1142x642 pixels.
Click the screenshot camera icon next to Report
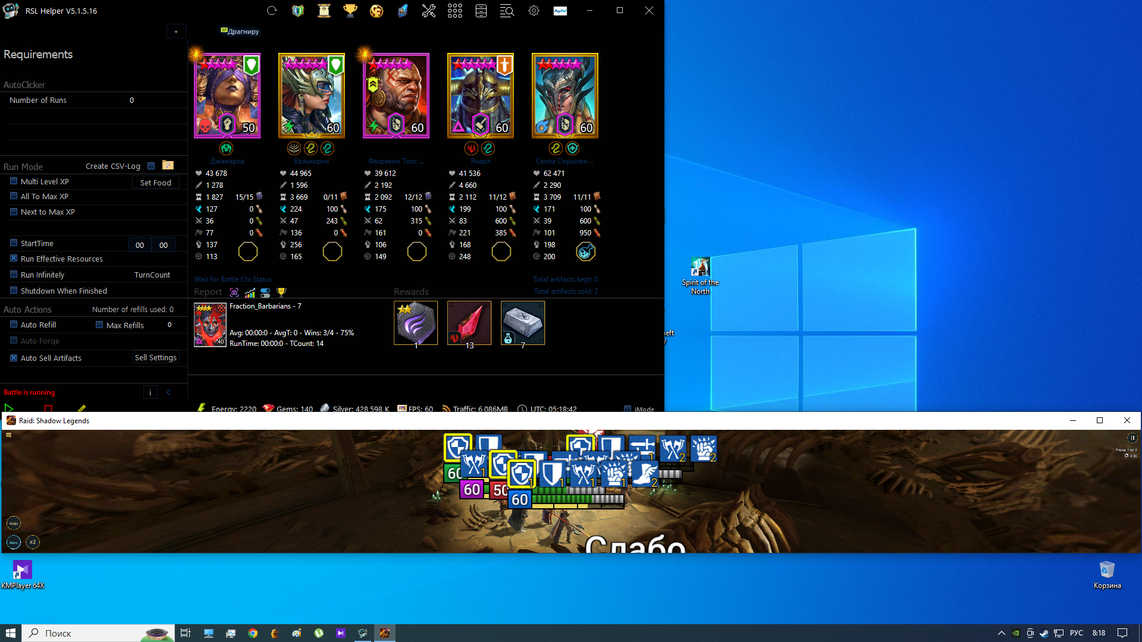234,292
